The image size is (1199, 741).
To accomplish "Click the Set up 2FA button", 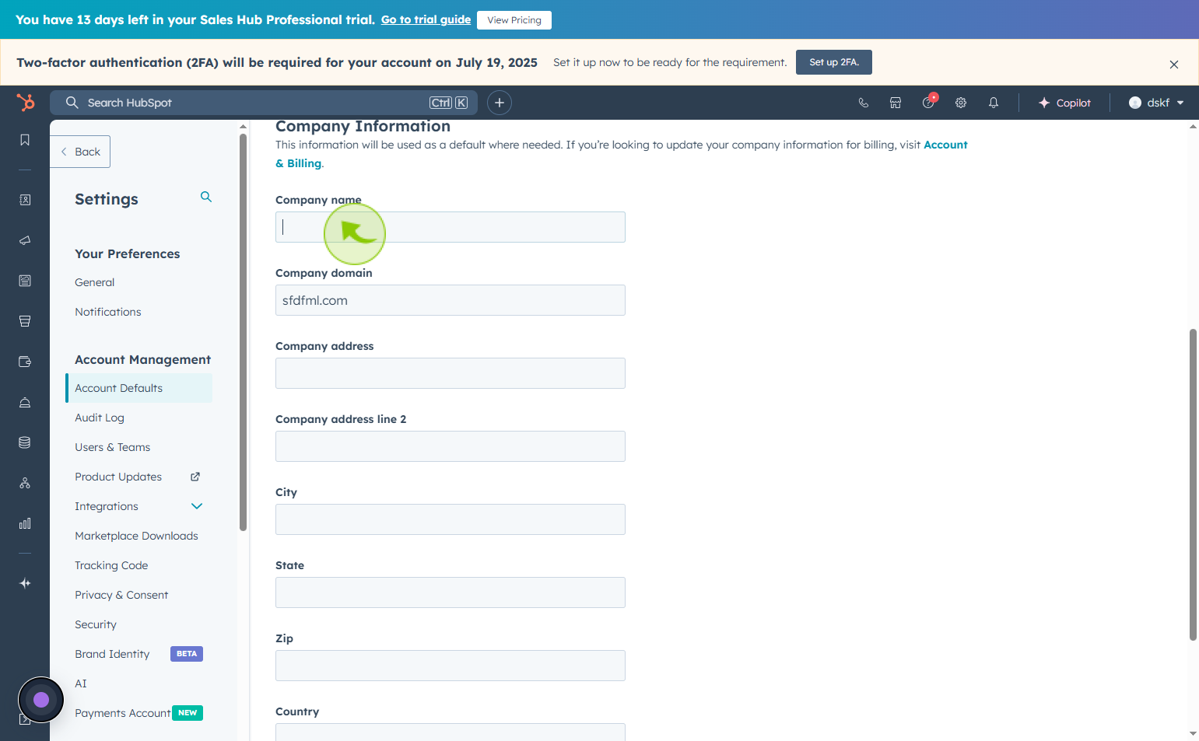I will [834, 62].
